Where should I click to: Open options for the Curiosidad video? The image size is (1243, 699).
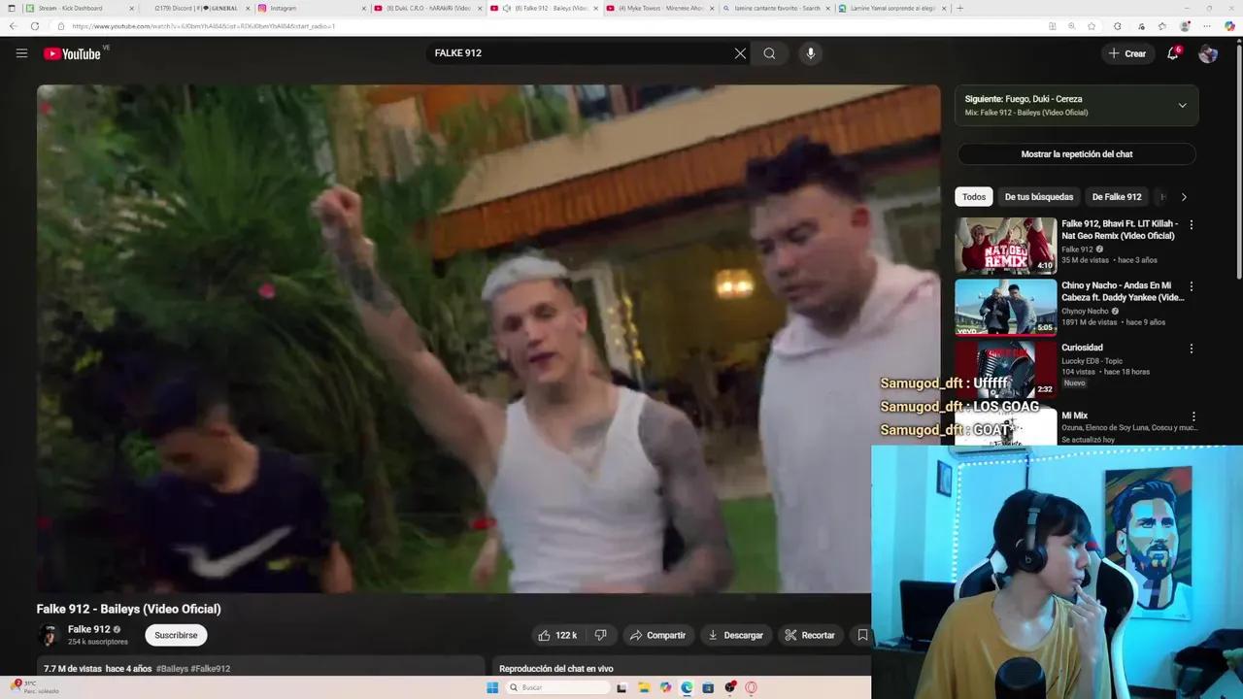point(1192,349)
